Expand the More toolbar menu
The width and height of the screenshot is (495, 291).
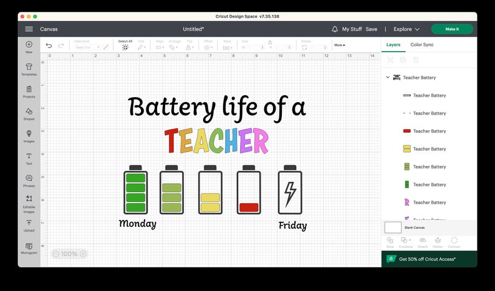[x=340, y=45]
